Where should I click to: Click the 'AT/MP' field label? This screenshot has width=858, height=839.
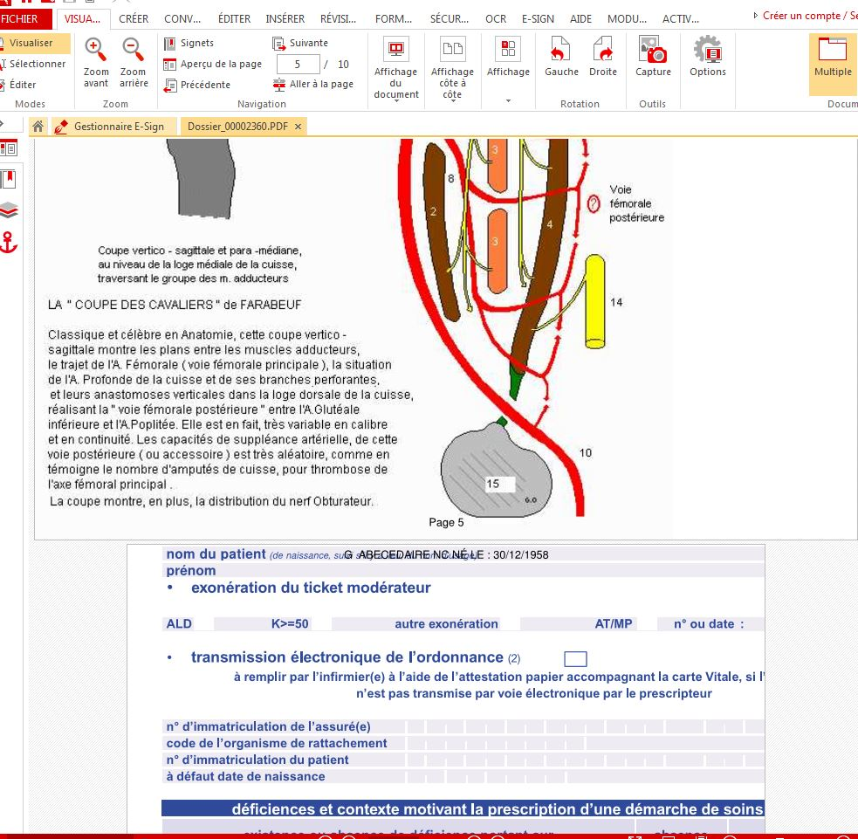(614, 624)
